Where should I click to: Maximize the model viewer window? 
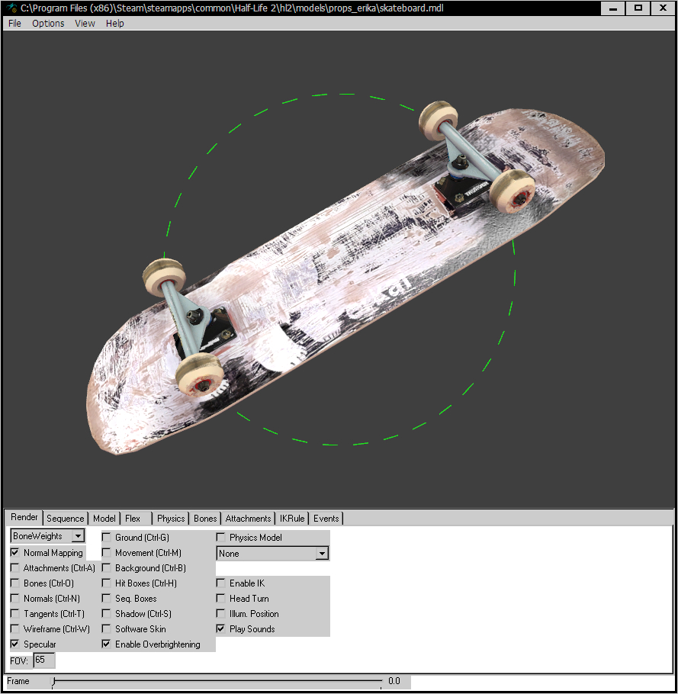point(638,8)
